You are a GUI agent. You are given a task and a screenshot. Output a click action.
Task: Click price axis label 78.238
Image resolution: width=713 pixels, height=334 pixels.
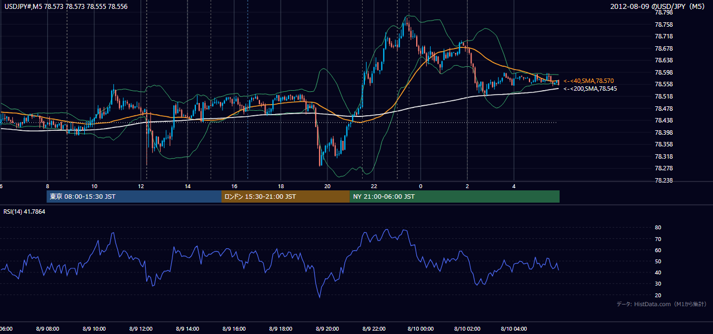[x=664, y=180]
